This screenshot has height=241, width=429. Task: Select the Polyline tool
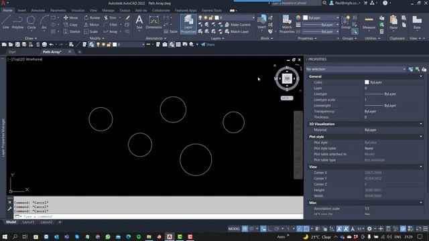17,22
